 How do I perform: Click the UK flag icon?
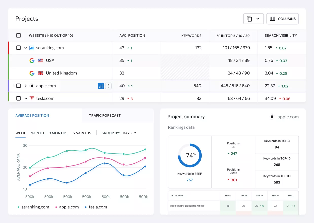coord(41,73)
